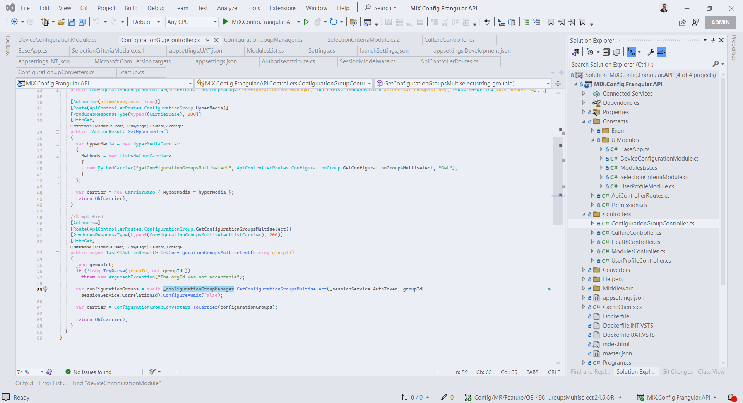This screenshot has height=403, width=743.
Task: Open the Extensions menu
Action: [x=282, y=8]
